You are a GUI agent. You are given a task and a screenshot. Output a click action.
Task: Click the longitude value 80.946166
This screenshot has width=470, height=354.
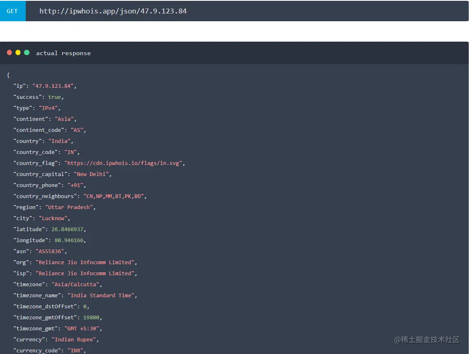69,240
